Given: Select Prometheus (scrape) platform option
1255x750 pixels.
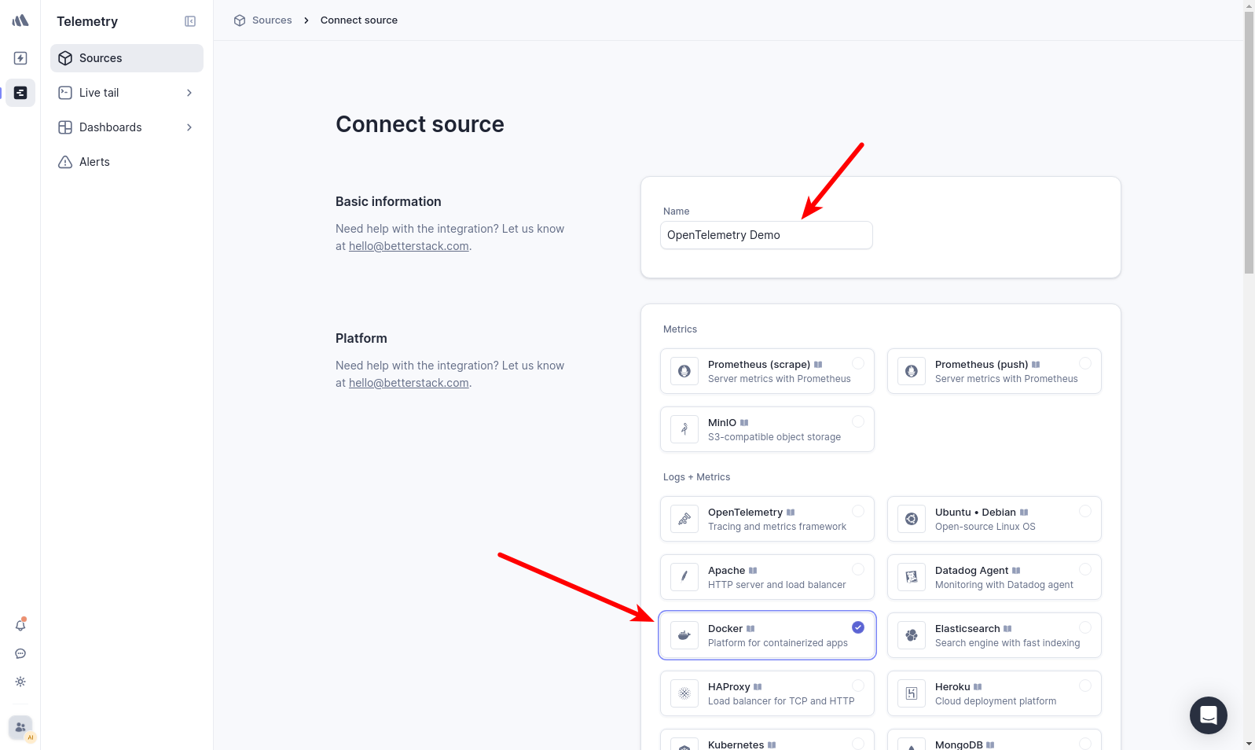Looking at the screenshot, I should point(766,371).
